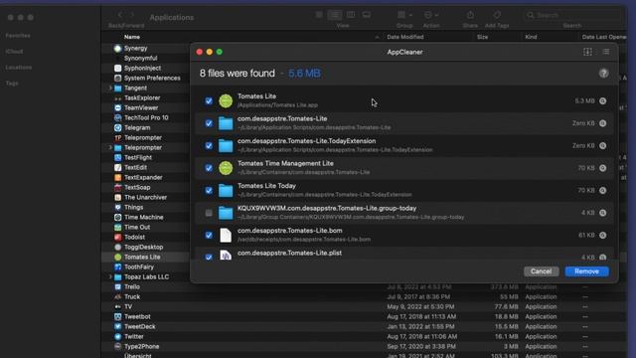Uncheck the Tomates Lite Today checkbox
This screenshot has width=636, height=358.
(x=209, y=190)
